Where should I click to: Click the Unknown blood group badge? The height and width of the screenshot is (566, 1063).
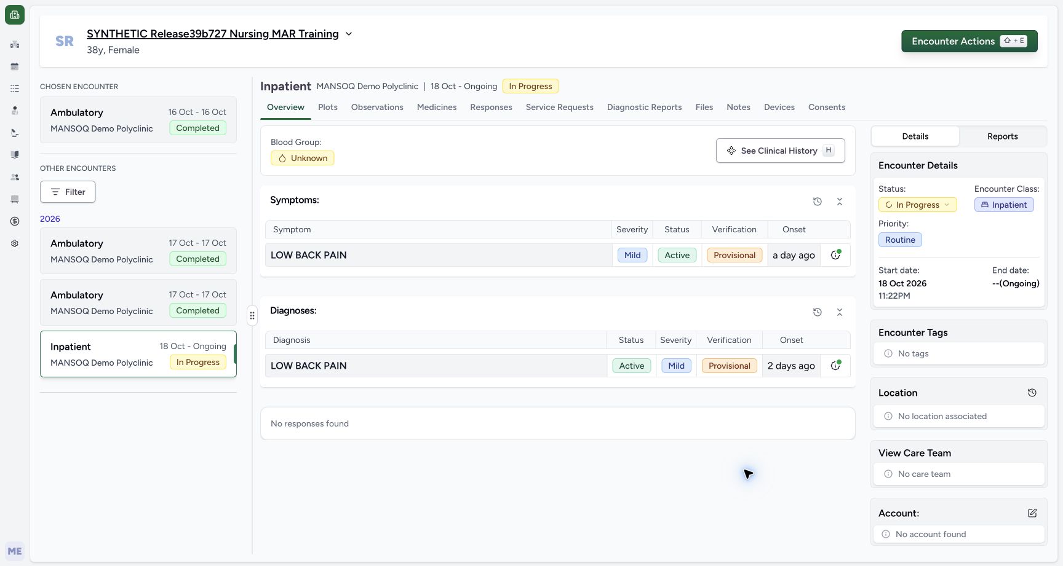click(303, 158)
